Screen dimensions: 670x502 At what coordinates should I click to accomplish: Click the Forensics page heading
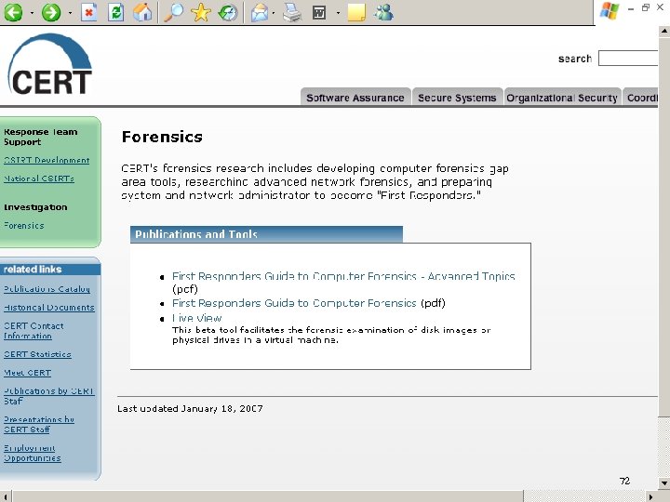tap(162, 137)
